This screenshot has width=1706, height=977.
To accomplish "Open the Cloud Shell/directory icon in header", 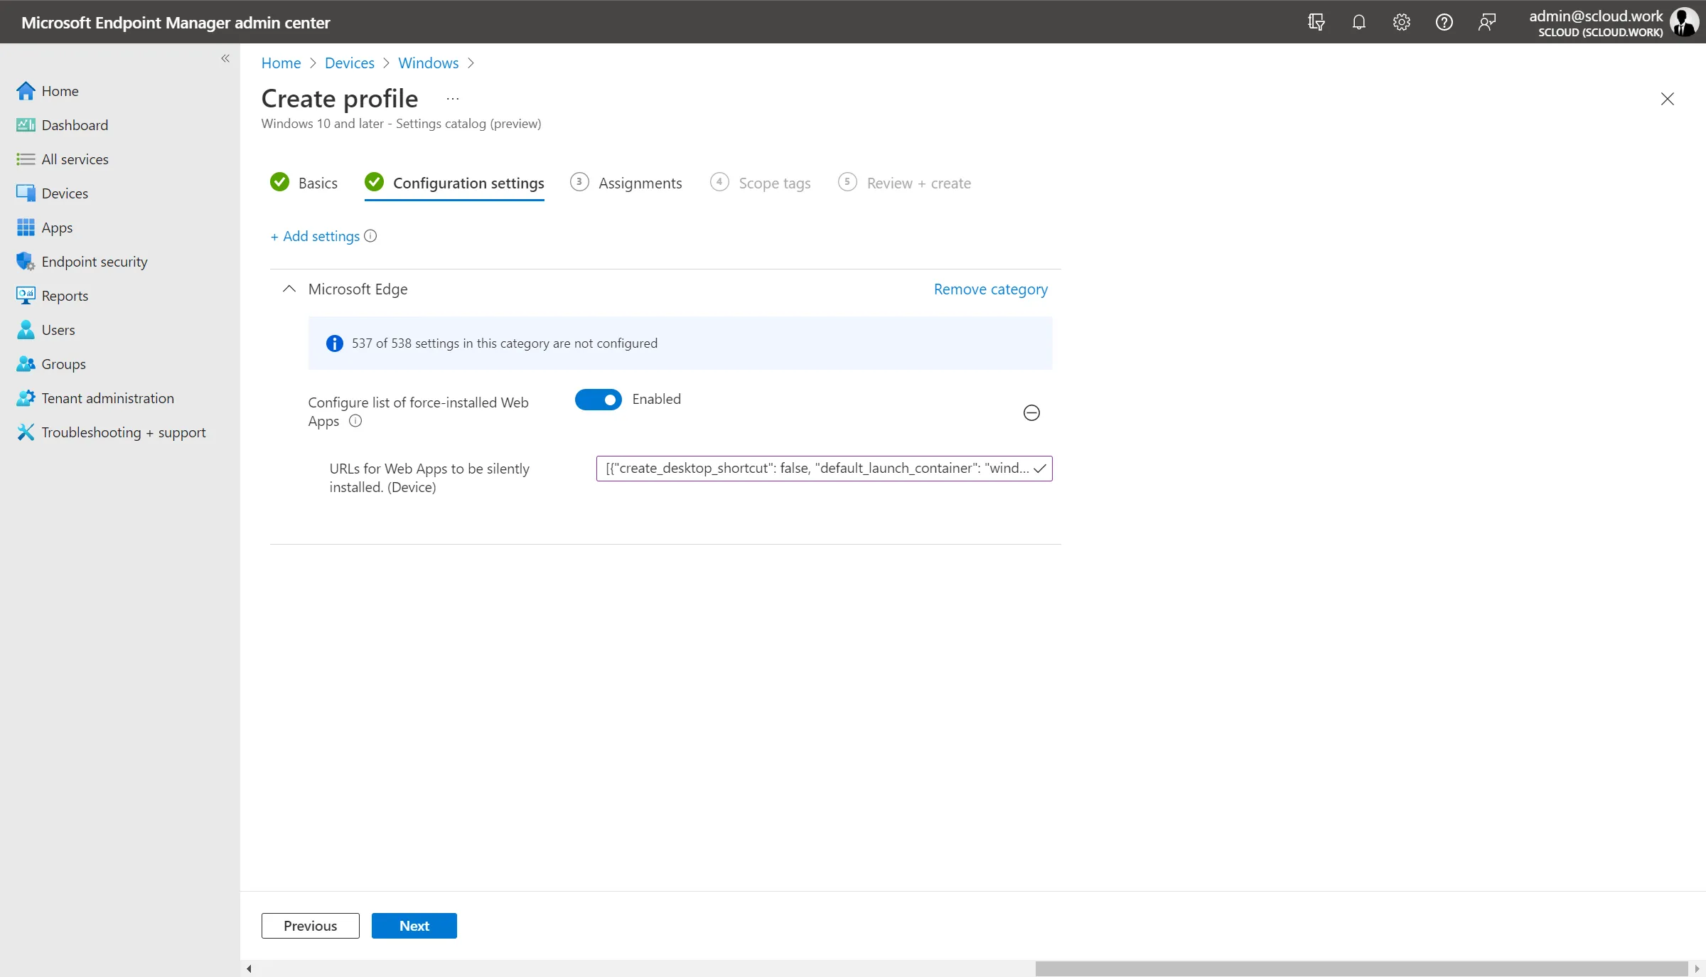I will point(1316,22).
